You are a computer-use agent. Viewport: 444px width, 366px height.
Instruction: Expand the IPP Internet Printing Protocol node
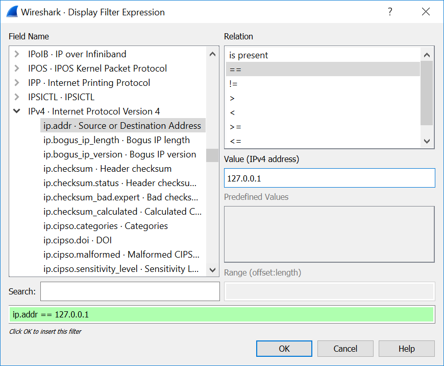17,83
